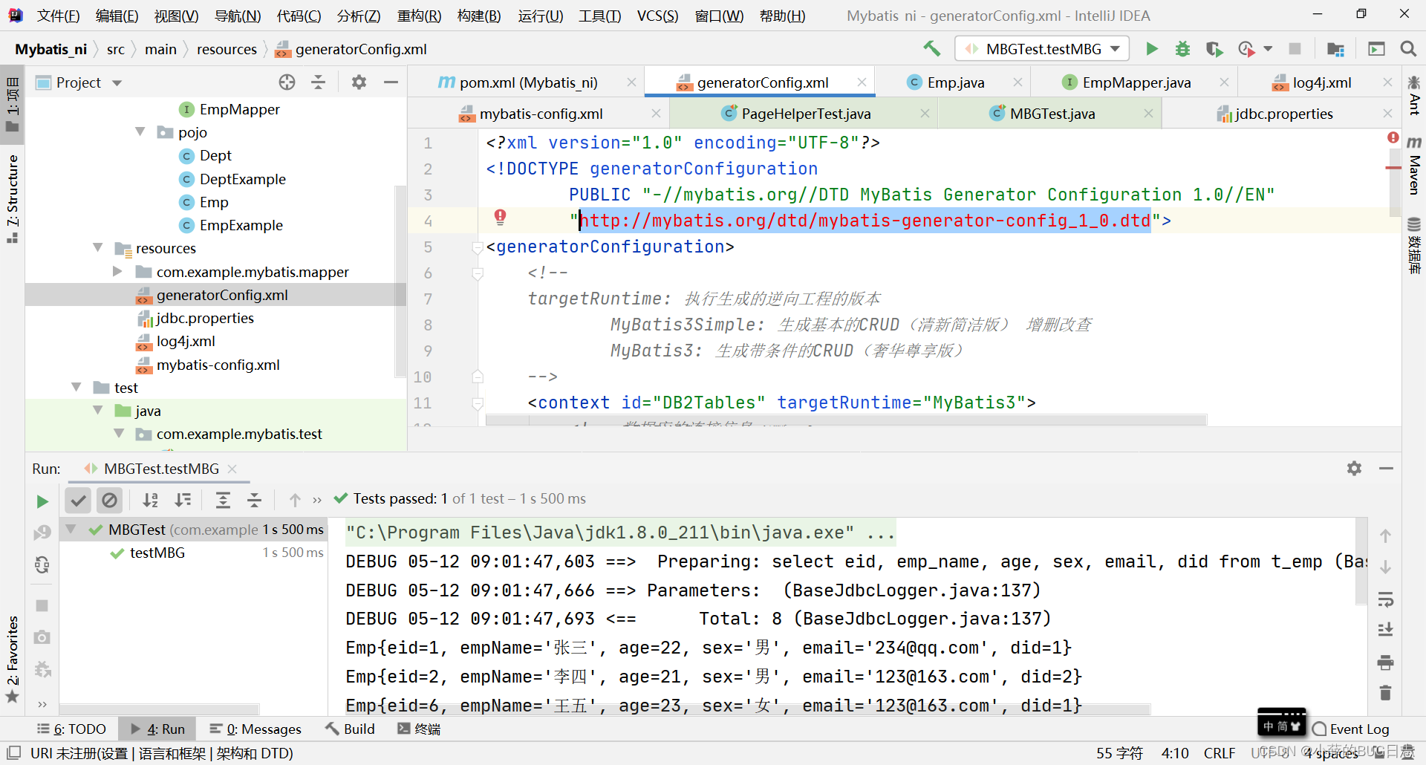The image size is (1426, 765).
Task: Rerun failed tests icon
Action: pos(42,533)
